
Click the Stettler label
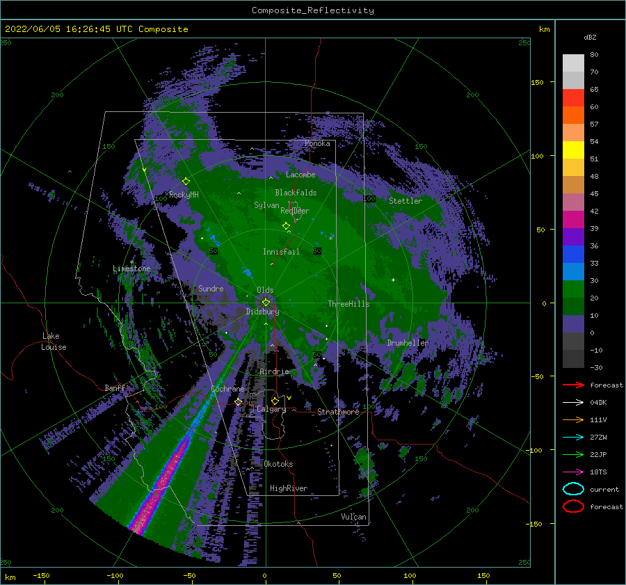tap(406, 201)
